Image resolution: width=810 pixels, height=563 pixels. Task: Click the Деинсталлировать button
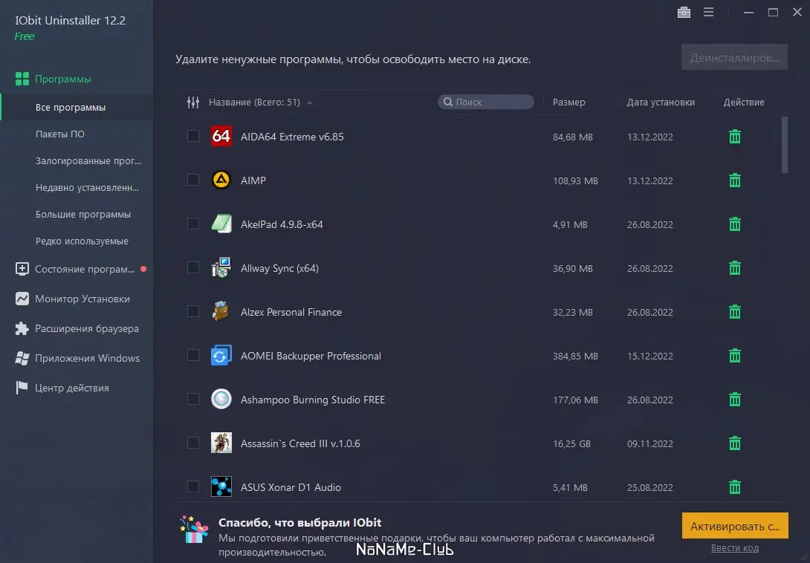click(734, 57)
